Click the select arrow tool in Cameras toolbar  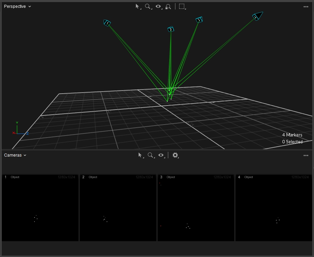pyautogui.click(x=140, y=155)
